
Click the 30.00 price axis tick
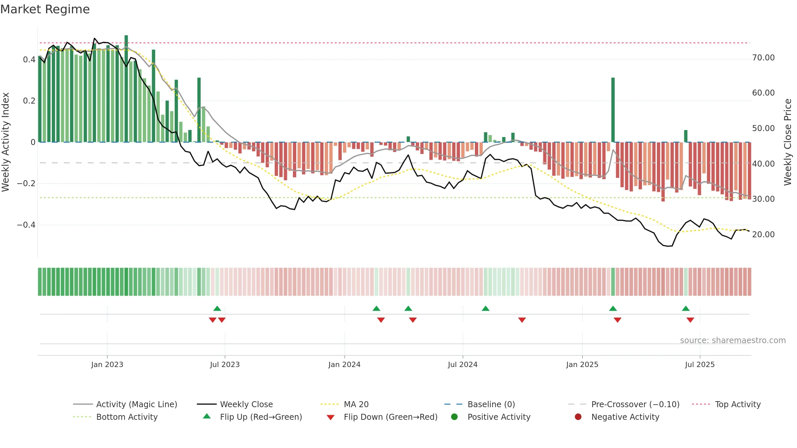(x=763, y=199)
